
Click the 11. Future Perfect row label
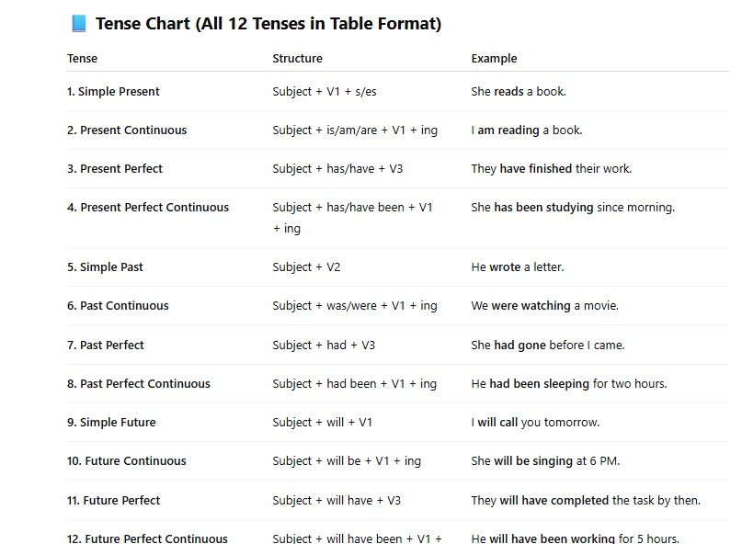click(114, 500)
